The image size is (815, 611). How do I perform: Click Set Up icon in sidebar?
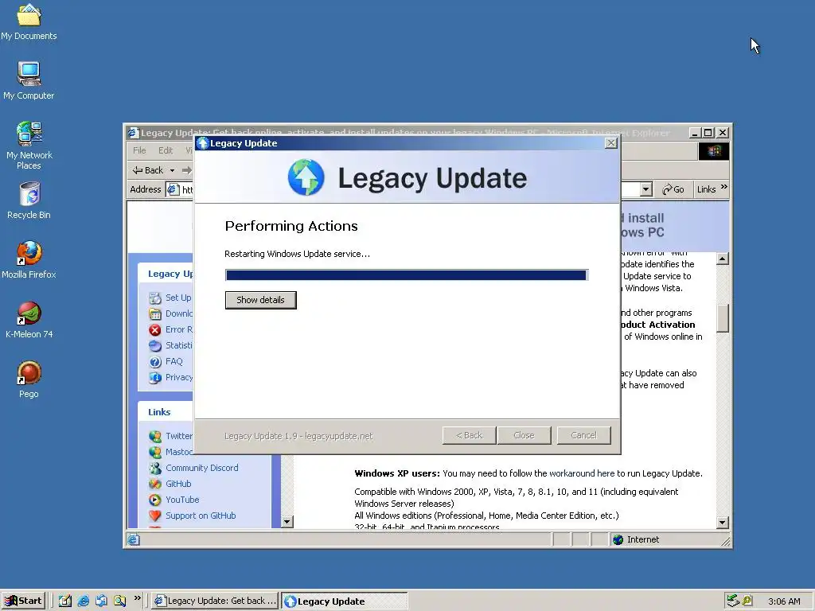(x=155, y=298)
